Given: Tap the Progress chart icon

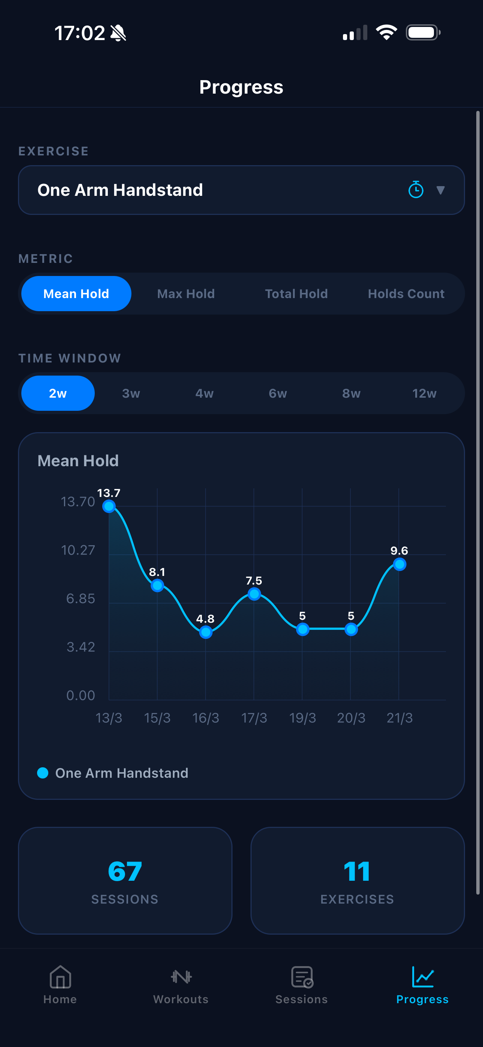Looking at the screenshot, I should [x=422, y=977].
